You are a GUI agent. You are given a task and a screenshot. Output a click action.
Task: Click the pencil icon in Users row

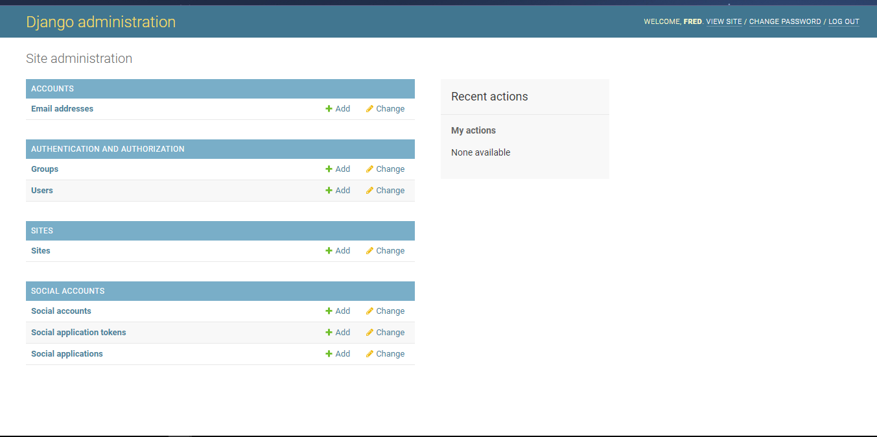click(369, 191)
